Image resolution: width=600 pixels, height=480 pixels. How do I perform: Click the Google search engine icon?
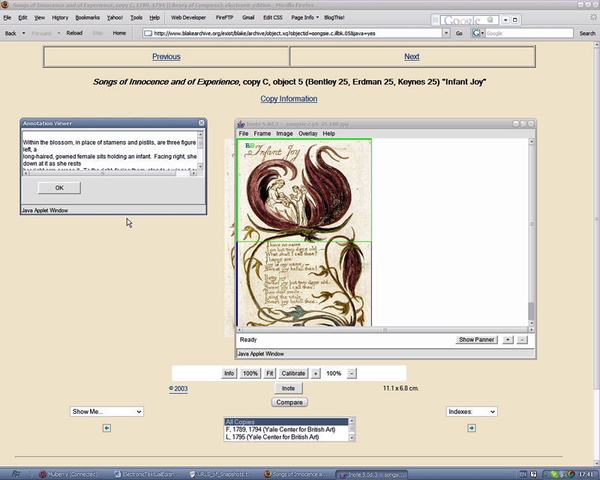(477, 33)
